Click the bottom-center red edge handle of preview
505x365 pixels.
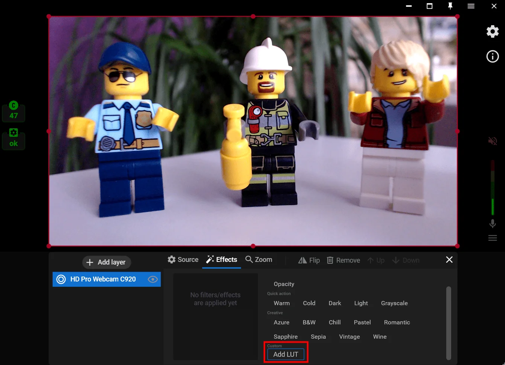click(253, 246)
